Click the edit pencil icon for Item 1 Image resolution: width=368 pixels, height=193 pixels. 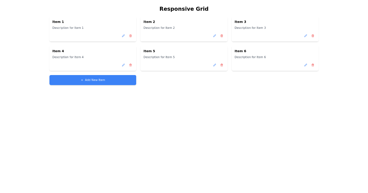[x=123, y=36]
